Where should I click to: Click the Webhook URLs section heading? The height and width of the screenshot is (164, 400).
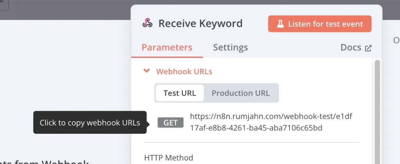pos(184,72)
